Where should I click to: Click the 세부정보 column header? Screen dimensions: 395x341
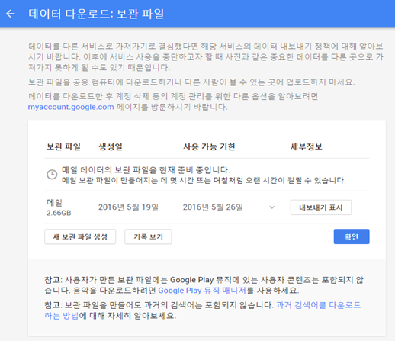pyautogui.click(x=307, y=146)
